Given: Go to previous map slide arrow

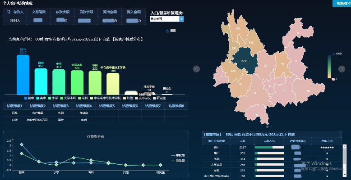Looking at the screenshot, I should click(x=196, y=69).
